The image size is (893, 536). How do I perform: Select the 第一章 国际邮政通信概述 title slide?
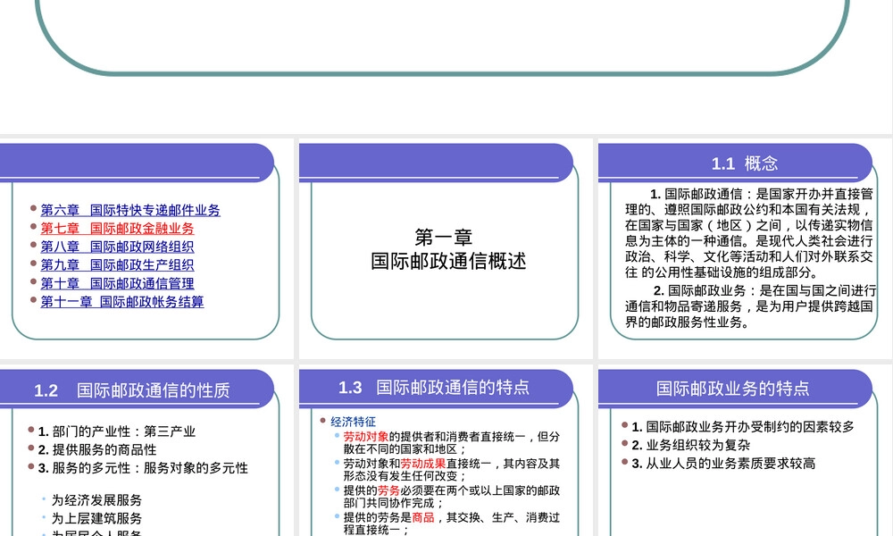[x=447, y=249]
